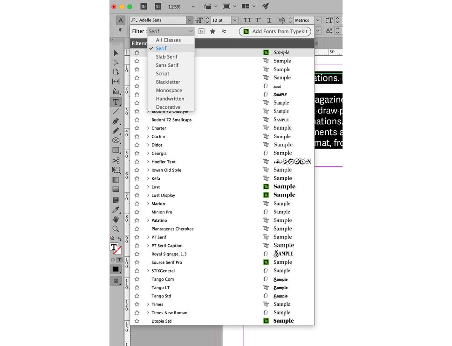
Task: Open the Filter dropdown set to Serif
Action: [170, 31]
